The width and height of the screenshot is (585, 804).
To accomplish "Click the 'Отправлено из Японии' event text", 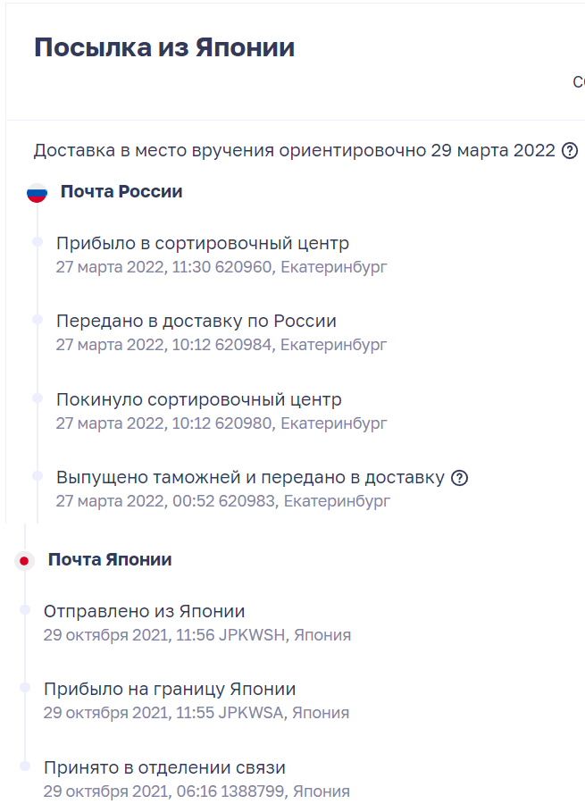I will tap(144, 611).
